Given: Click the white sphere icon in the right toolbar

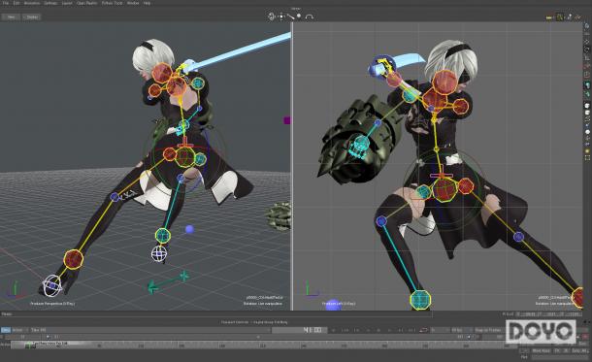Looking at the screenshot, I should pyautogui.click(x=587, y=132).
